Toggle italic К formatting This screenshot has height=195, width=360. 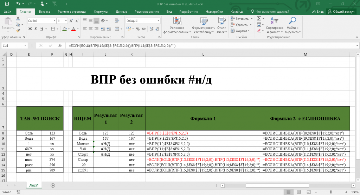point(36,29)
